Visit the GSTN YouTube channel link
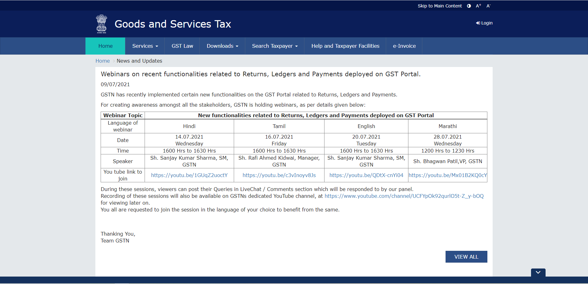Screen dimensions: 588x284 tap(404, 196)
